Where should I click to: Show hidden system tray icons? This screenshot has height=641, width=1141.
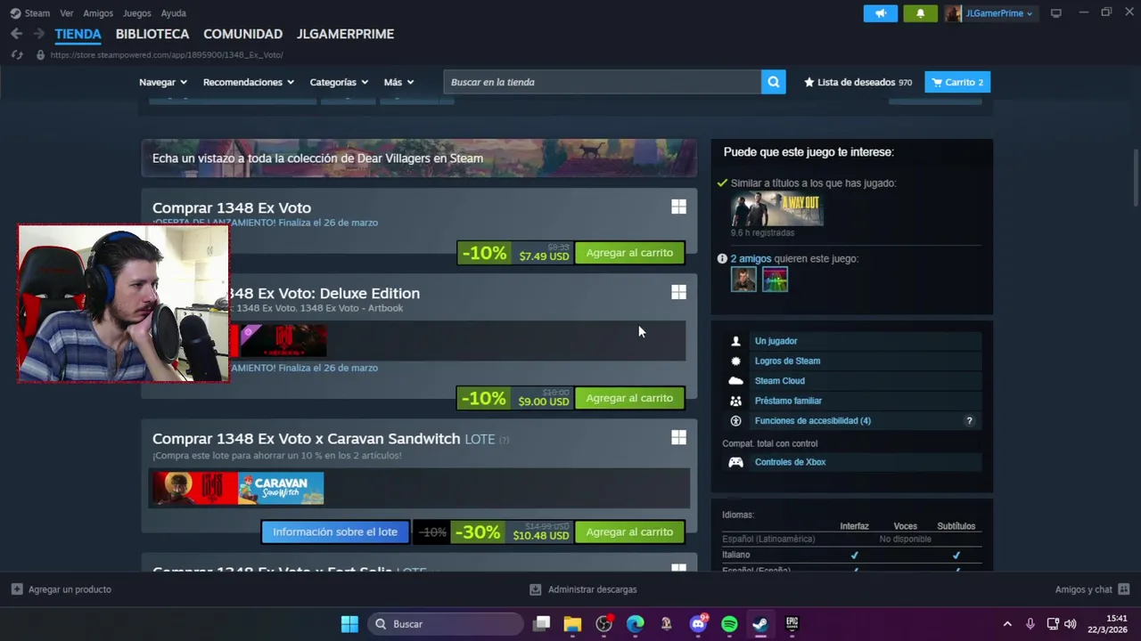tap(1007, 624)
